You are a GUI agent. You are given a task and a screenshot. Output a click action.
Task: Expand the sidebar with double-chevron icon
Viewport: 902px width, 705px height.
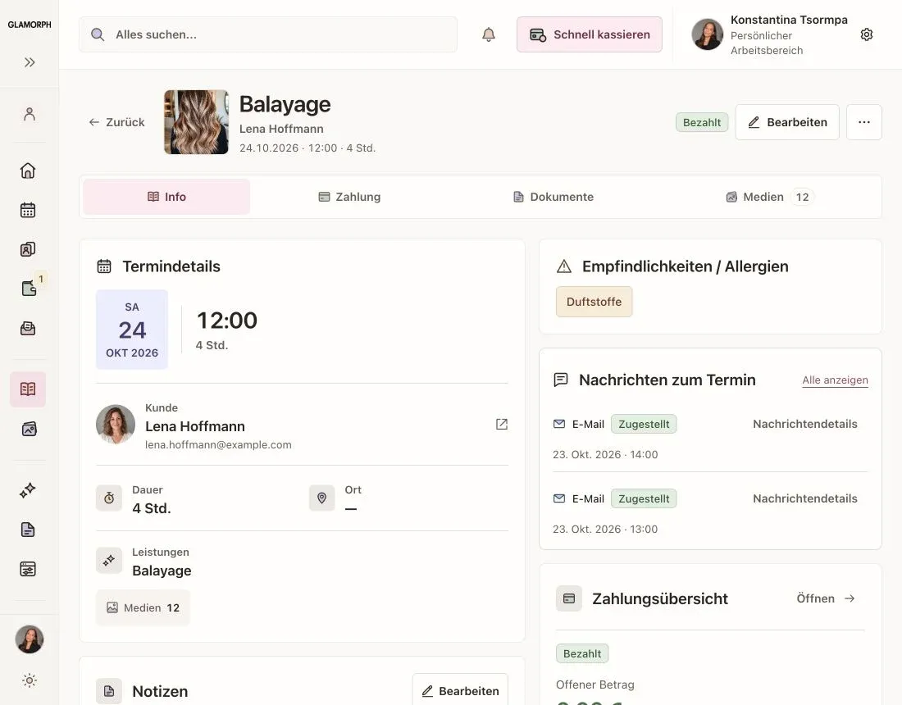click(30, 62)
